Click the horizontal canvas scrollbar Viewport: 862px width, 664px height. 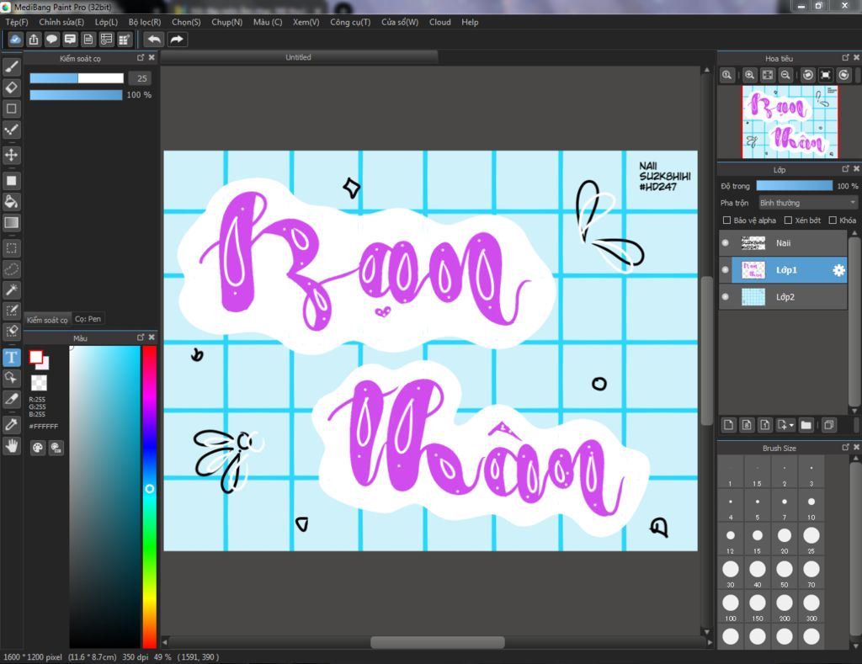[x=437, y=642]
